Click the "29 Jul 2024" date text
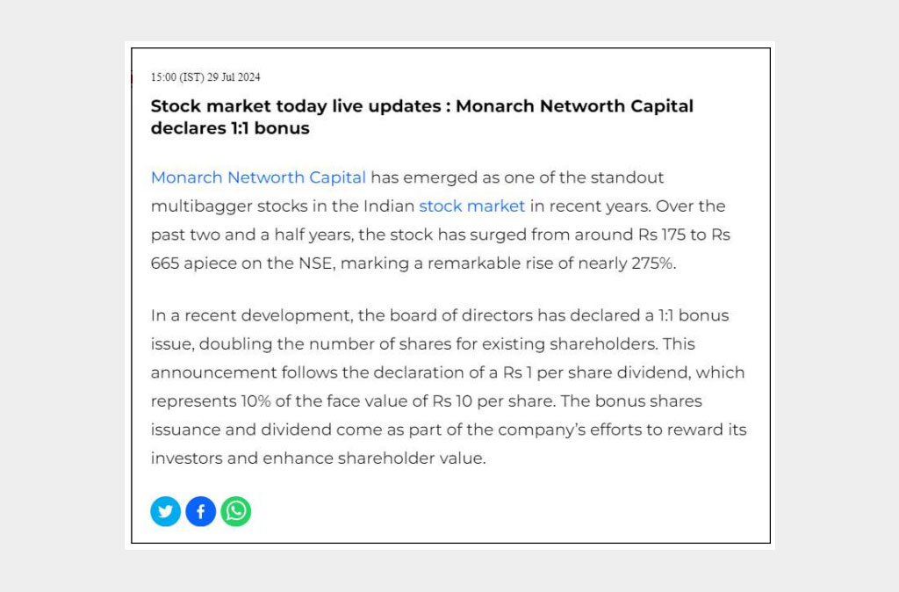Image resolution: width=899 pixels, height=592 pixels. 234,77
